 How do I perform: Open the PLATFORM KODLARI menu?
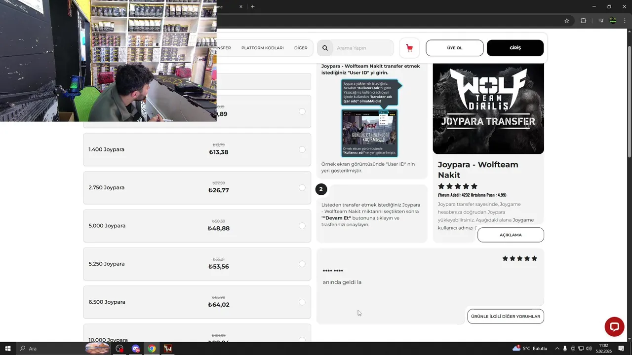tap(262, 48)
